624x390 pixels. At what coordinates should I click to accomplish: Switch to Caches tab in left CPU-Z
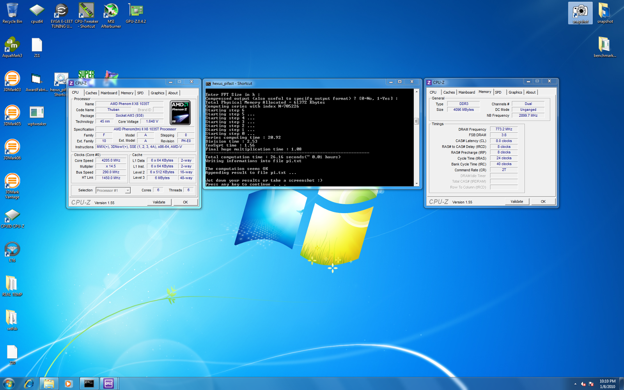91,93
